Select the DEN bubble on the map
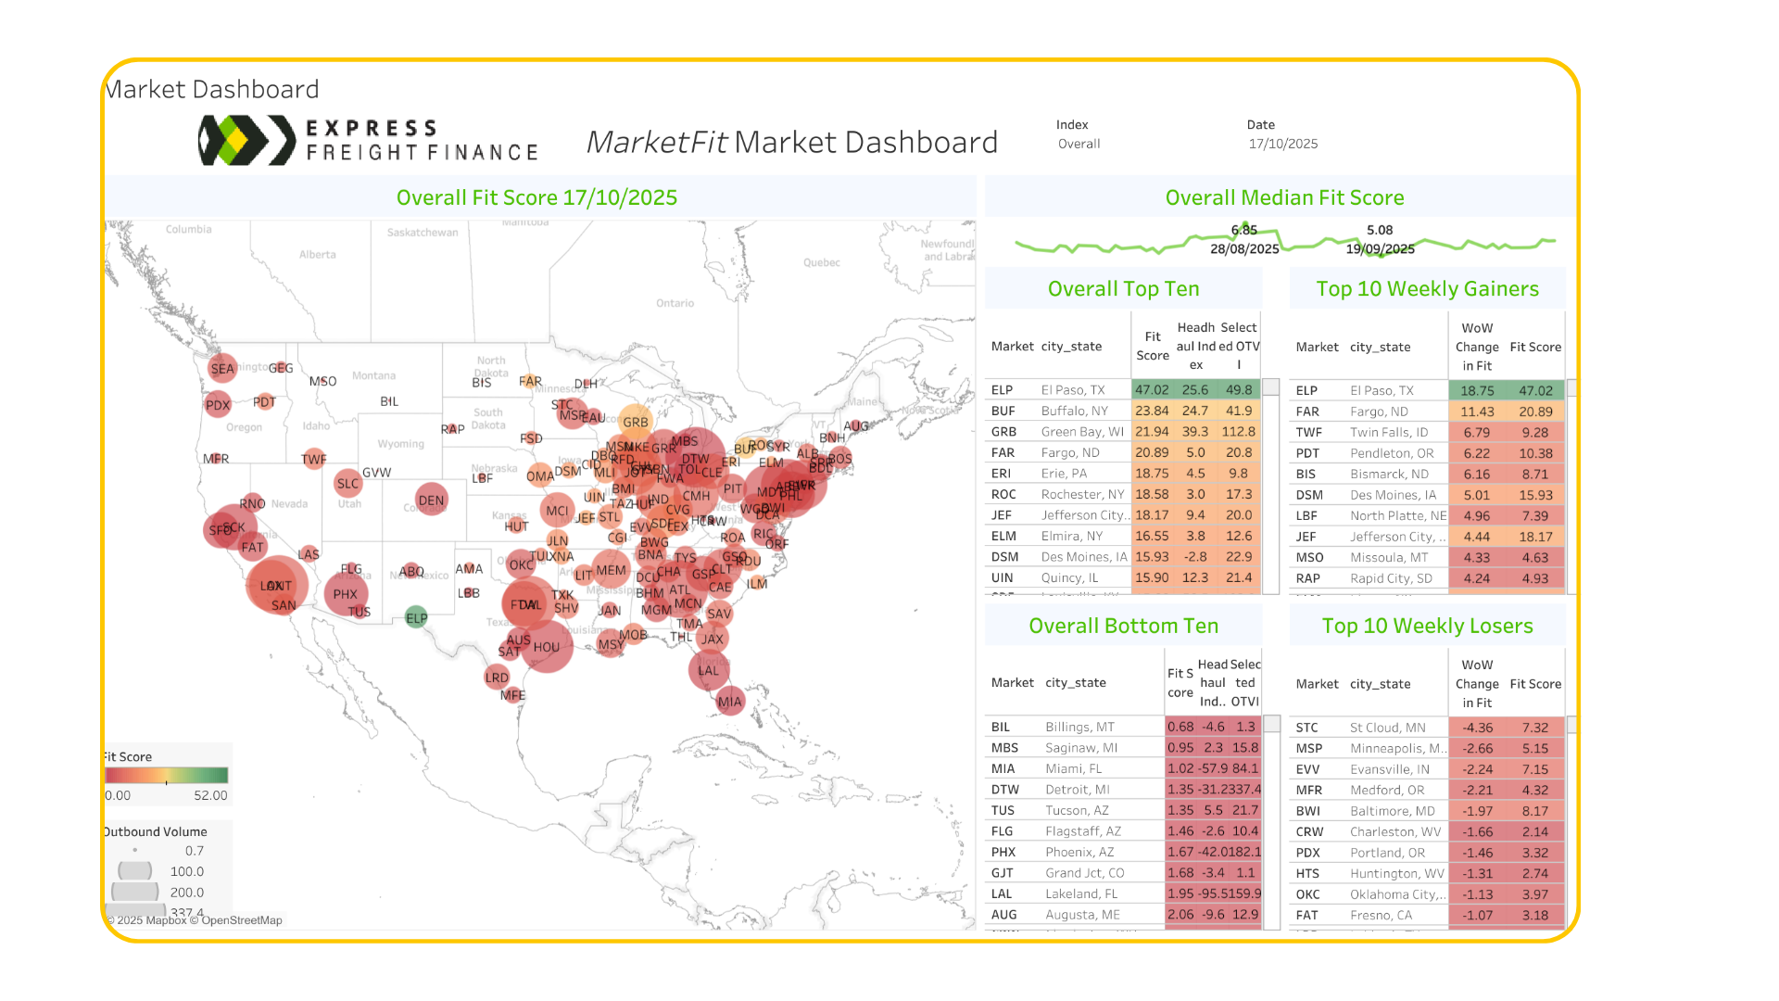Screen dimensions: 1779x1001 click(x=431, y=500)
